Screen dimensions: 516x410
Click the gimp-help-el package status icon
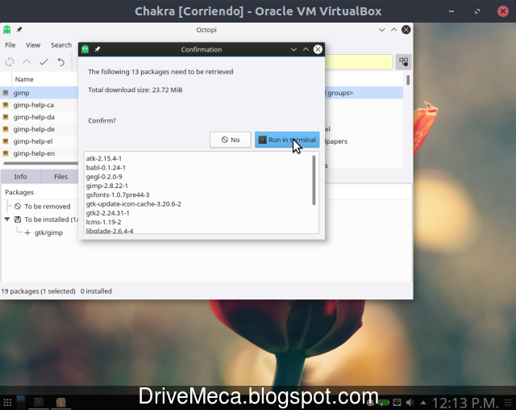point(6,141)
